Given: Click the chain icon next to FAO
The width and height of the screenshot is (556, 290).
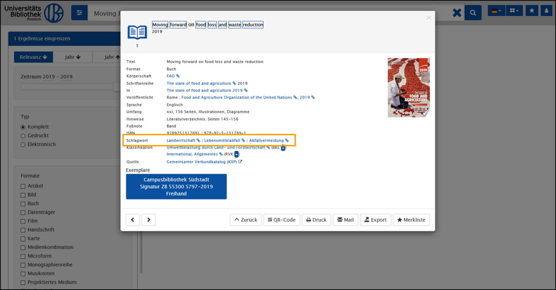Looking at the screenshot, I should [x=178, y=76].
